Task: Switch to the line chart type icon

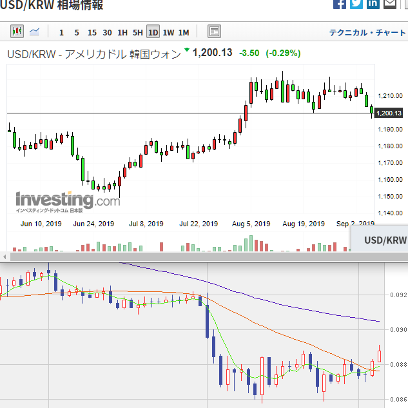Action: (x=34, y=32)
